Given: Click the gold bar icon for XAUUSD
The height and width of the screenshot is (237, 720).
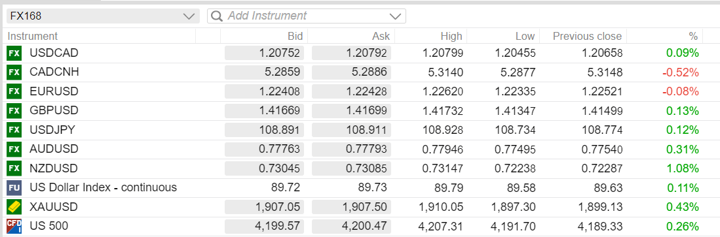Looking at the screenshot, I should click(x=14, y=207).
